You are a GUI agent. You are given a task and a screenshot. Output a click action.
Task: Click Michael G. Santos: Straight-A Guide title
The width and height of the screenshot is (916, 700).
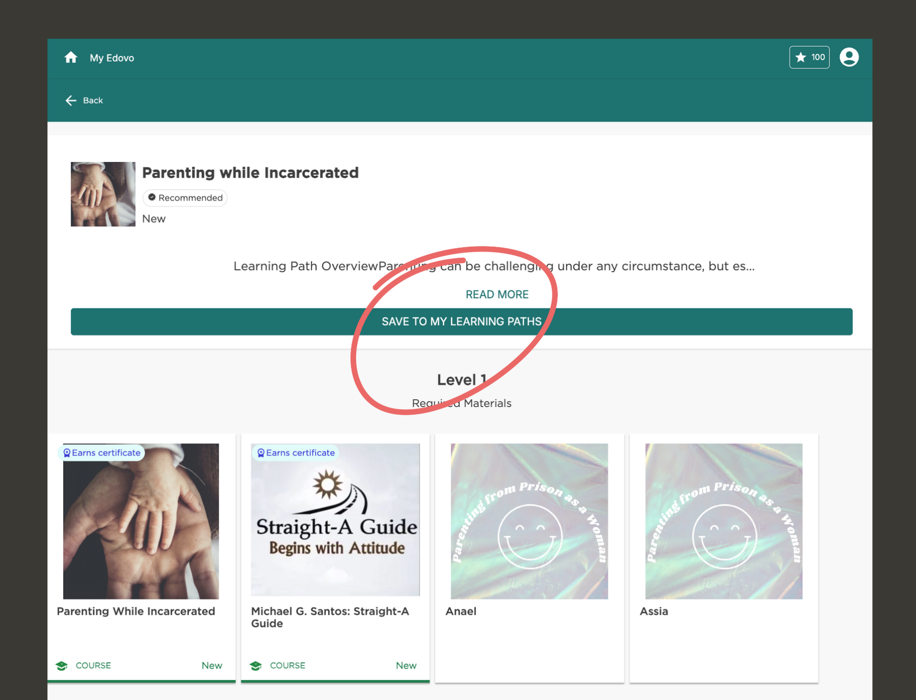coord(330,617)
